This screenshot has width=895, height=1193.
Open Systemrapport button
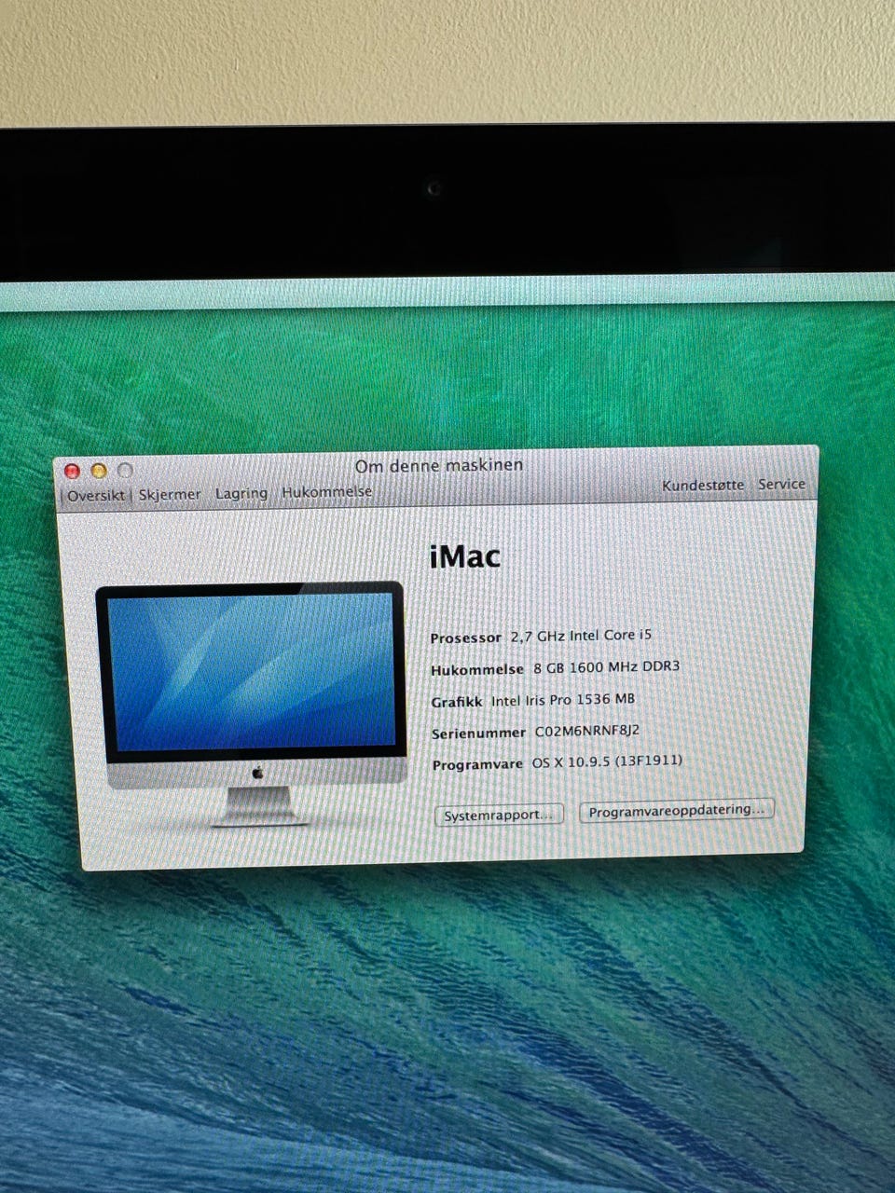click(x=500, y=815)
